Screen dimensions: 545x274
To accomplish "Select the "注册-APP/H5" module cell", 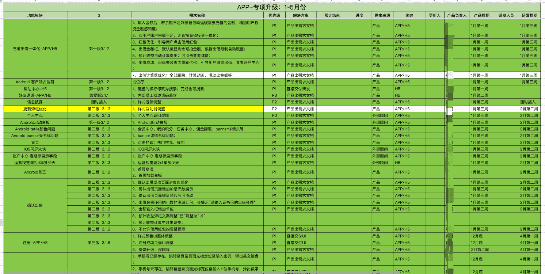I will point(35,243).
